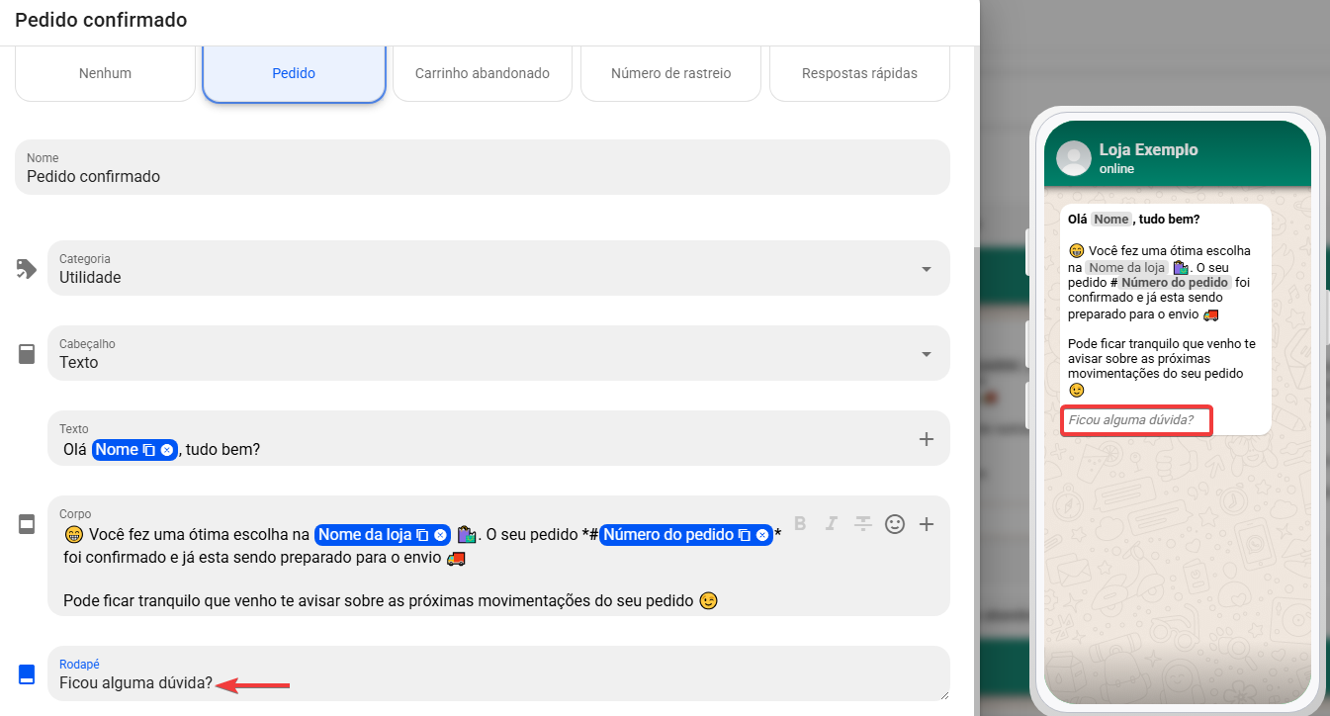The height and width of the screenshot is (716, 1330).
Task: Open the Carrinho abandonado tab
Action: point(483,73)
